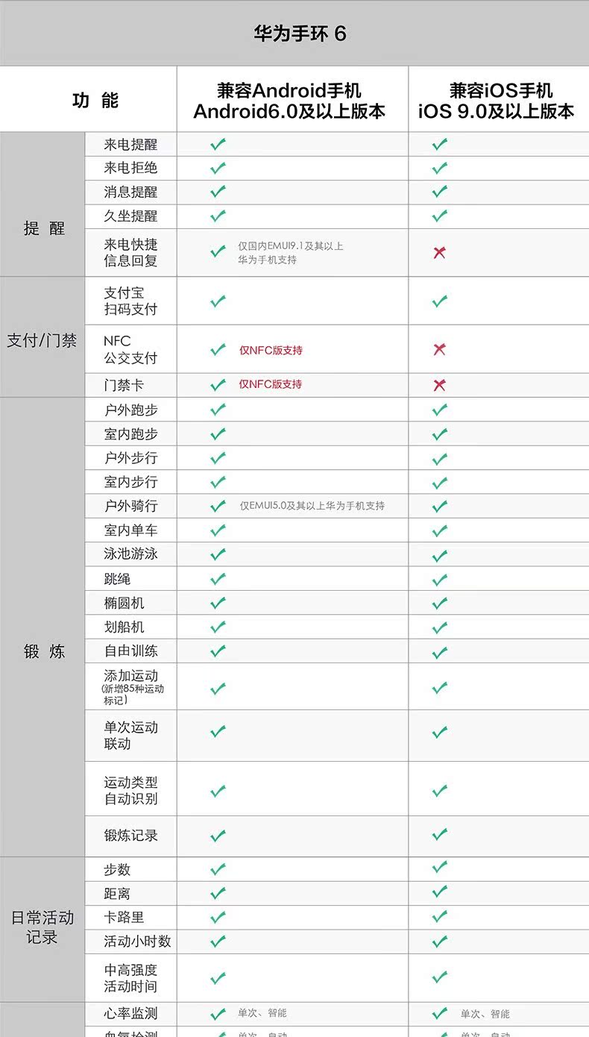The height and width of the screenshot is (1037, 589).
Task: Click the 兼容iOS手机 column header
Action: (497, 101)
